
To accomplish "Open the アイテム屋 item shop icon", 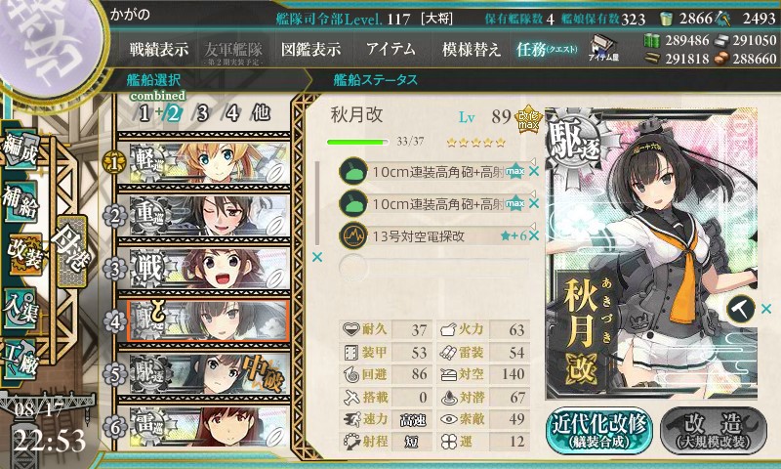I will point(603,48).
